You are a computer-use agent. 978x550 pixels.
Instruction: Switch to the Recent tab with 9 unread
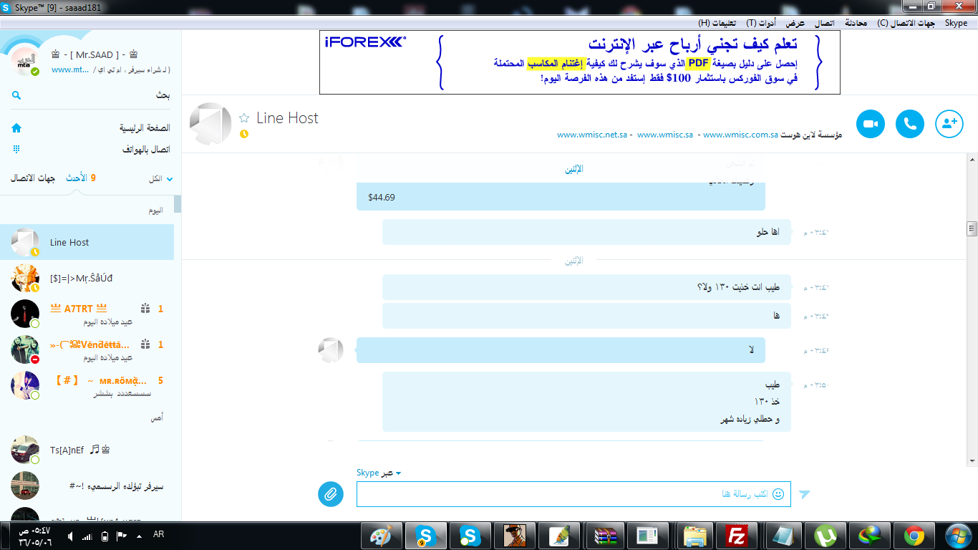click(x=80, y=178)
